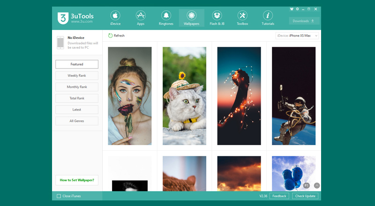The height and width of the screenshot is (206, 375).
Task: Open the woman with rose wallpaper
Action: (x=130, y=96)
